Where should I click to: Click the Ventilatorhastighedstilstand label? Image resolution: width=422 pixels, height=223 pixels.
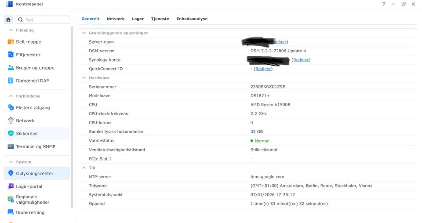[x=117, y=150]
